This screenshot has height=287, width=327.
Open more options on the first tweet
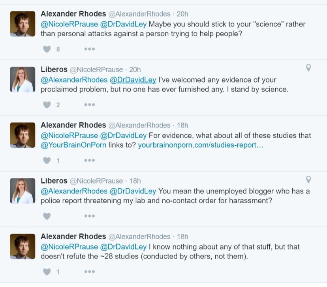(x=89, y=49)
